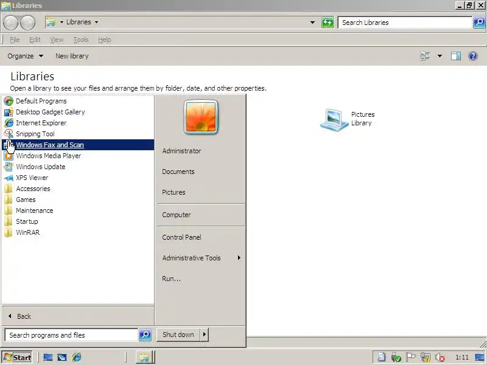Click the muted volume tray icon
487x365 pixels.
pyautogui.click(x=440, y=358)
